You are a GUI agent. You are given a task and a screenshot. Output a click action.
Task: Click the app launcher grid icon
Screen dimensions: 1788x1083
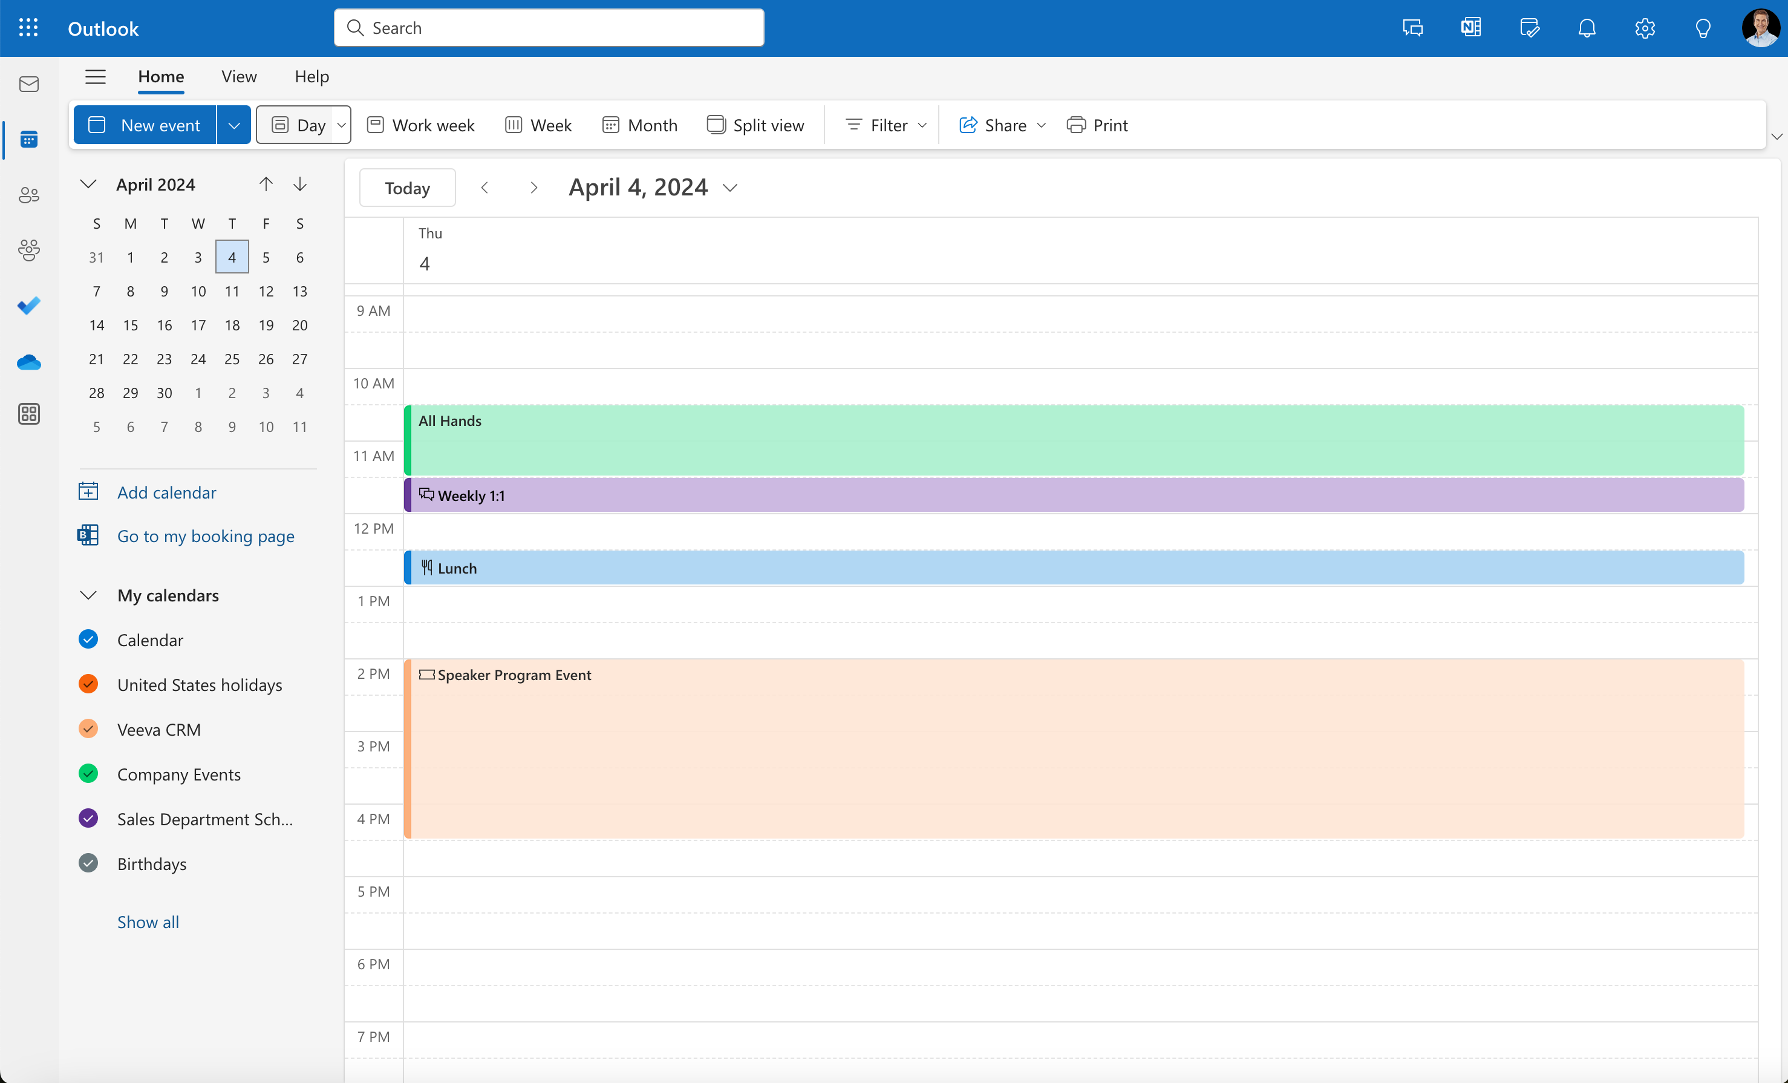[x=28, y=28]
